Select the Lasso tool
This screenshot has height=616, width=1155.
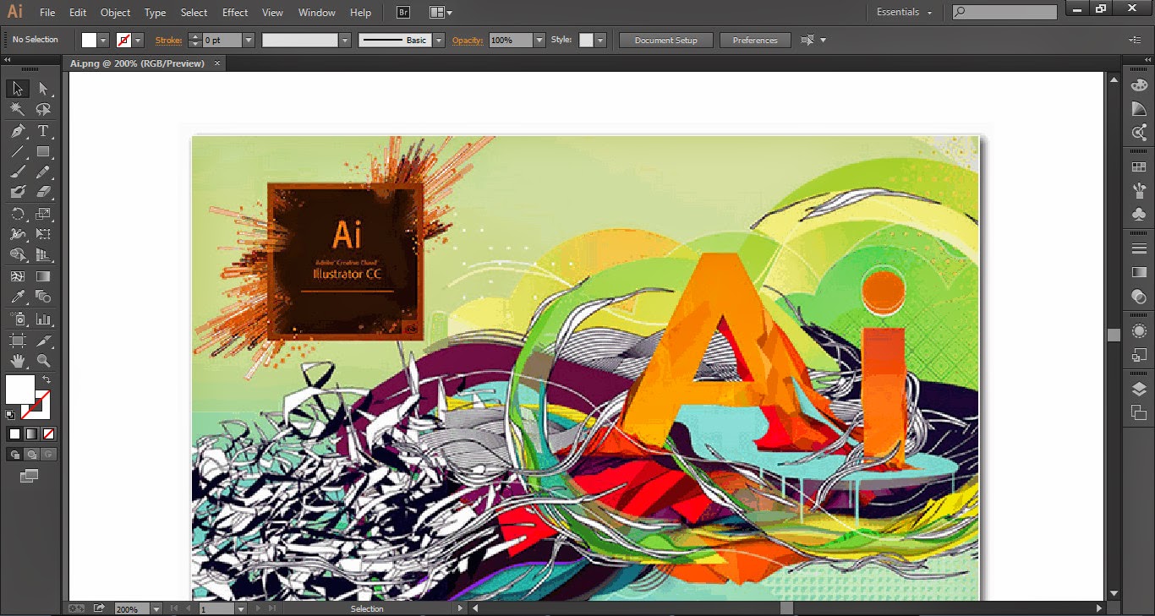point(43,110)
